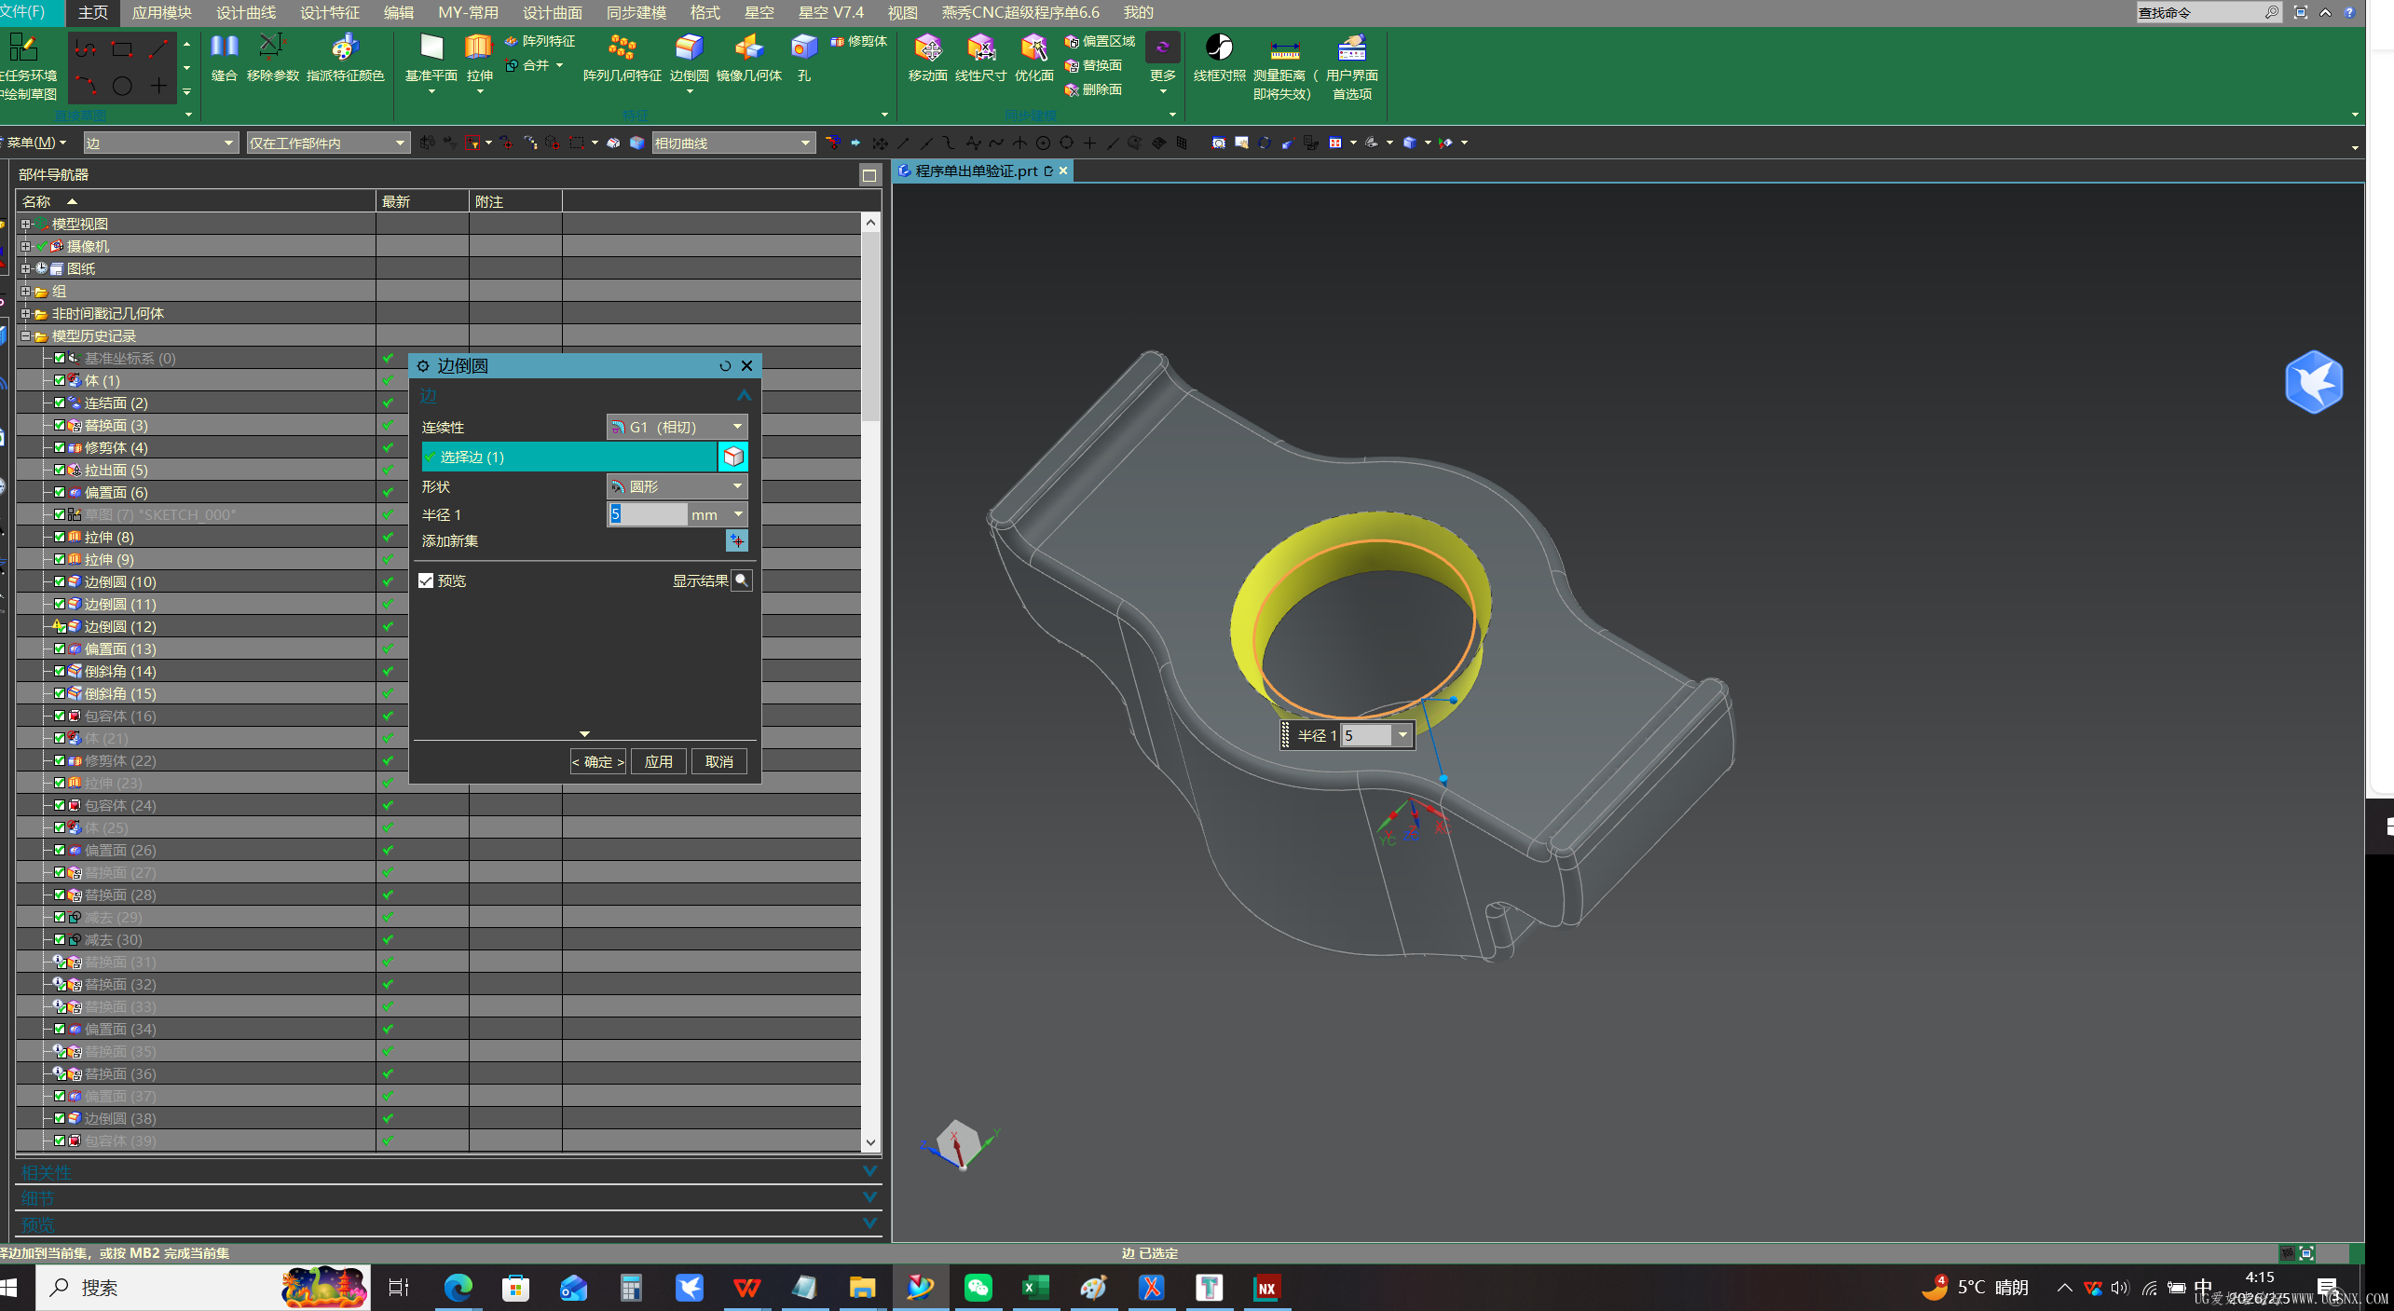Image resolution: width=2394 pixels, height=1311 pixels.
Task: Toggle checkbox for 倒斜角 (14) feature
Action: click(60, 671)
